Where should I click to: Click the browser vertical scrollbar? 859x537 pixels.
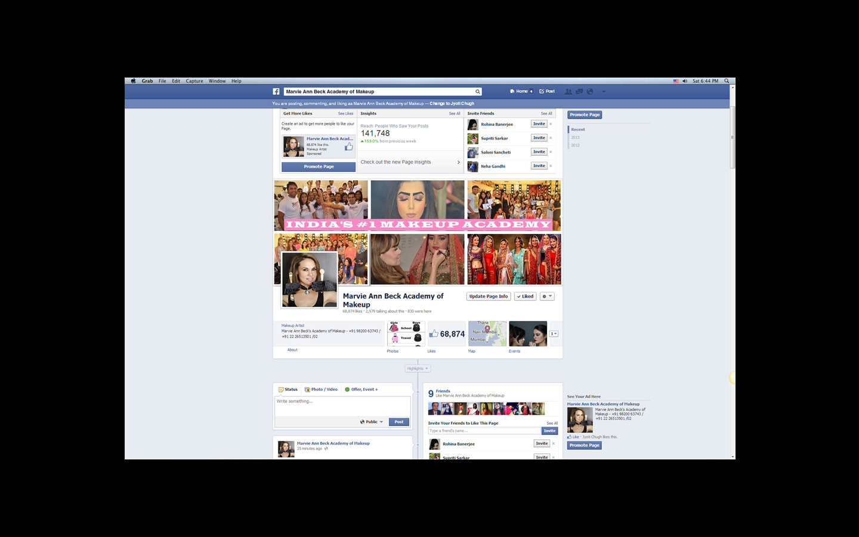733,138
